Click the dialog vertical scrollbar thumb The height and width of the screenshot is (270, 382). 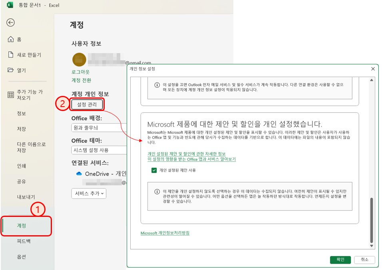tap(372, 220)
